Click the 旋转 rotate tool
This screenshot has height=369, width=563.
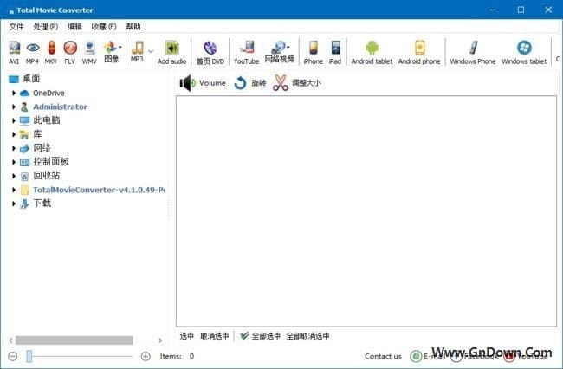click(x=250, y=83)
